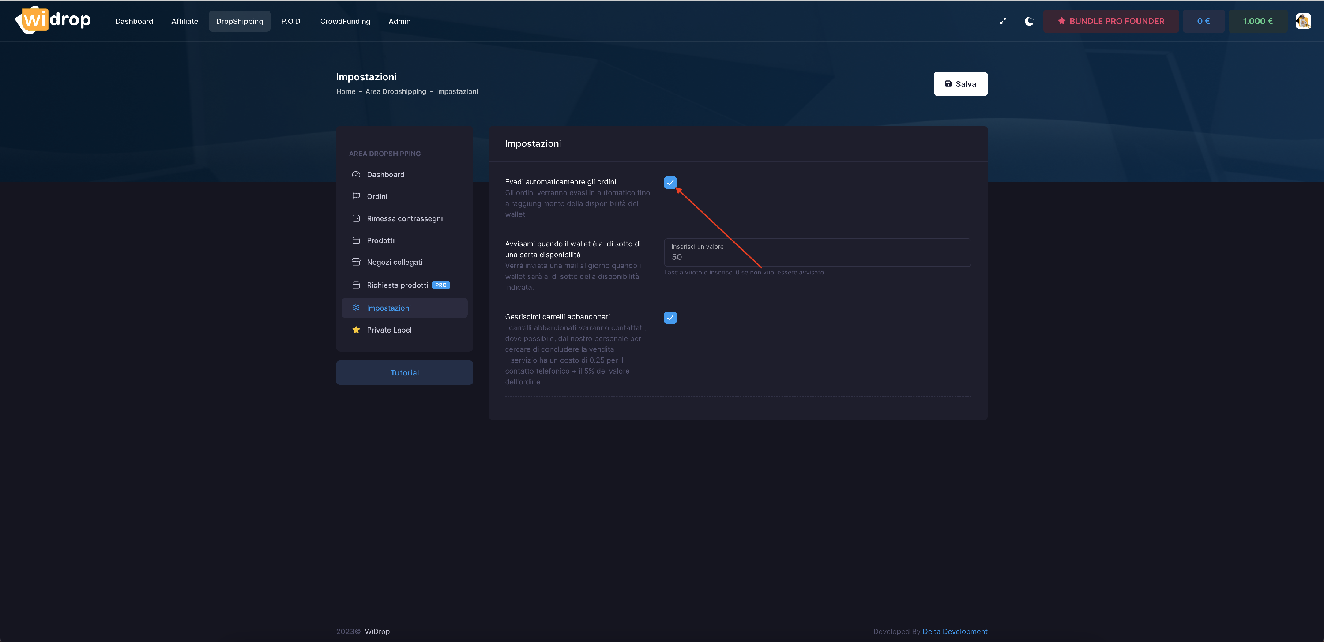Viewport: 1324px width, 642px height.
Task: Open the DropShipping top menu
Action: point(239,21)
